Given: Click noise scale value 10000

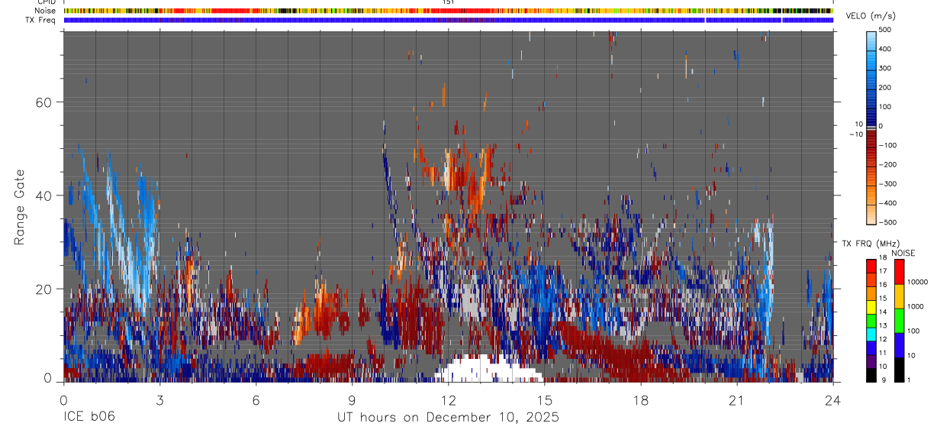Looking at the screenshot, I should (919, 283).
